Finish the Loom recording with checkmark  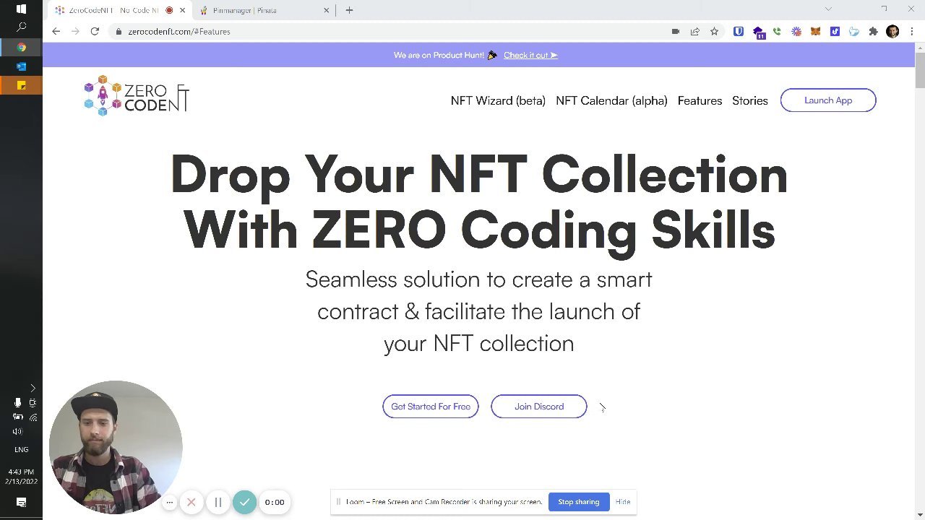click(244, 502)
